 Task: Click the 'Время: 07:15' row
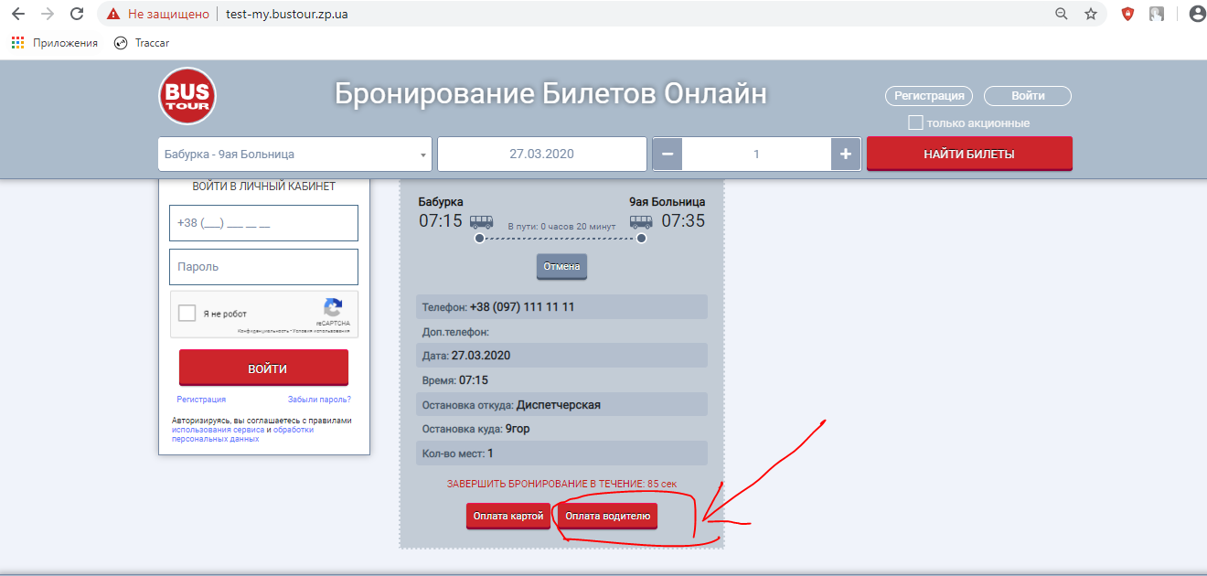pyautogui.click(x=561, y=379)
